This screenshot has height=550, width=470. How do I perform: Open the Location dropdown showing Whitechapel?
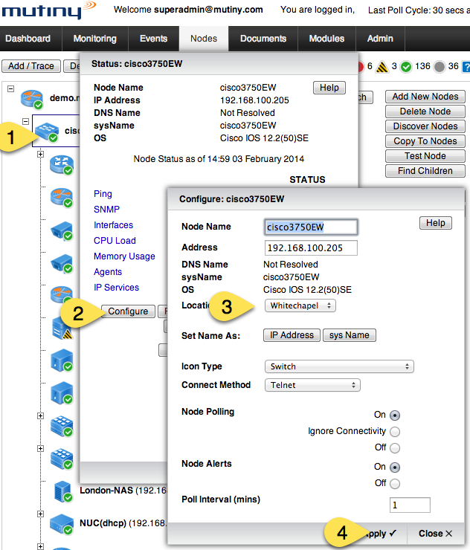click(300, 305)
